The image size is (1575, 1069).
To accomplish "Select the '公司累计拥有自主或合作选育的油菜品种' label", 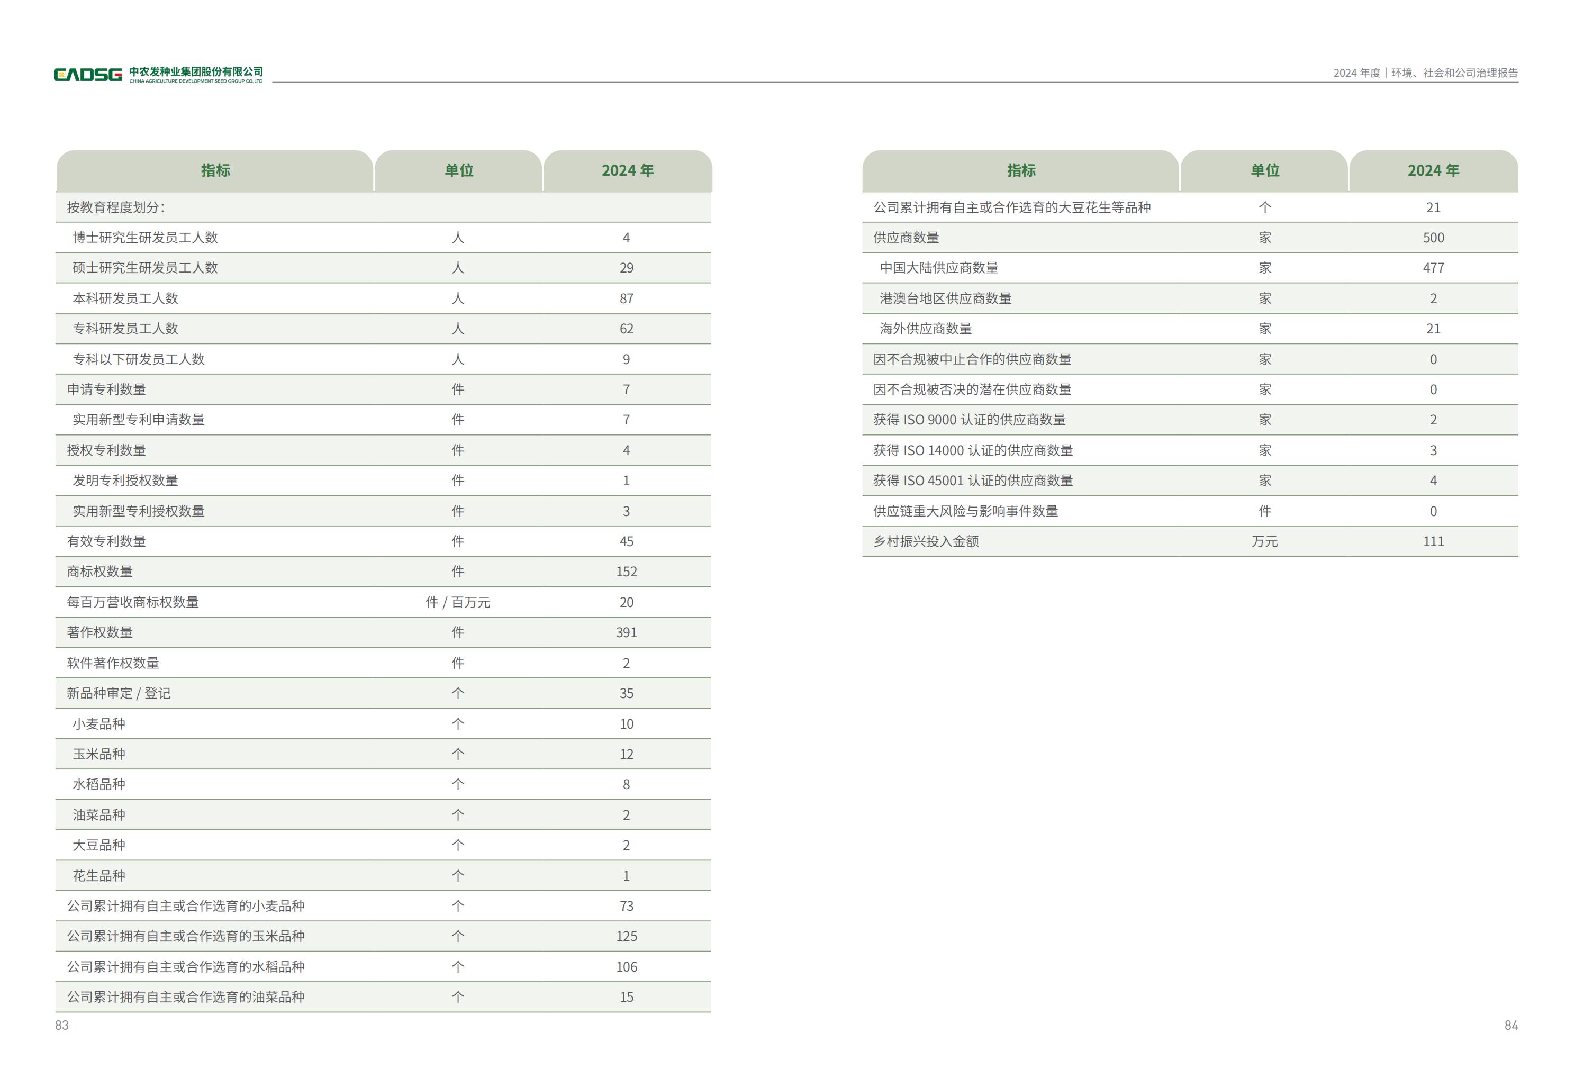I will (x=185, y=997).
